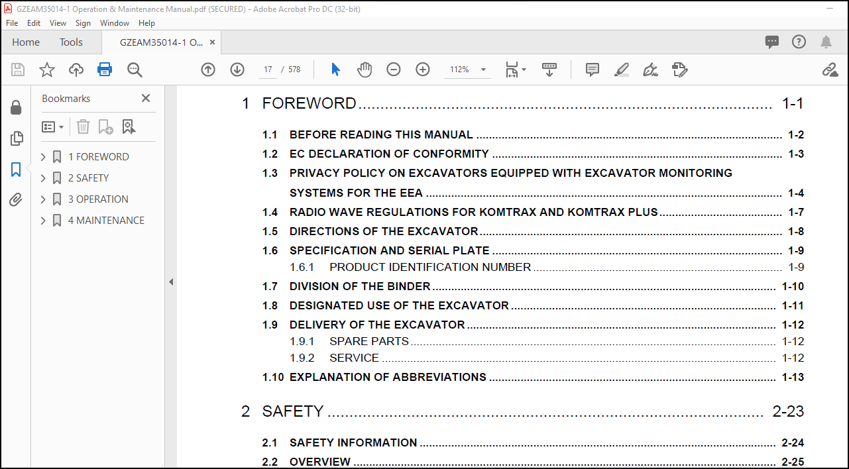Open the Sign menu
The width and height of the screenshot is (849, 469).
pos(83,23)
